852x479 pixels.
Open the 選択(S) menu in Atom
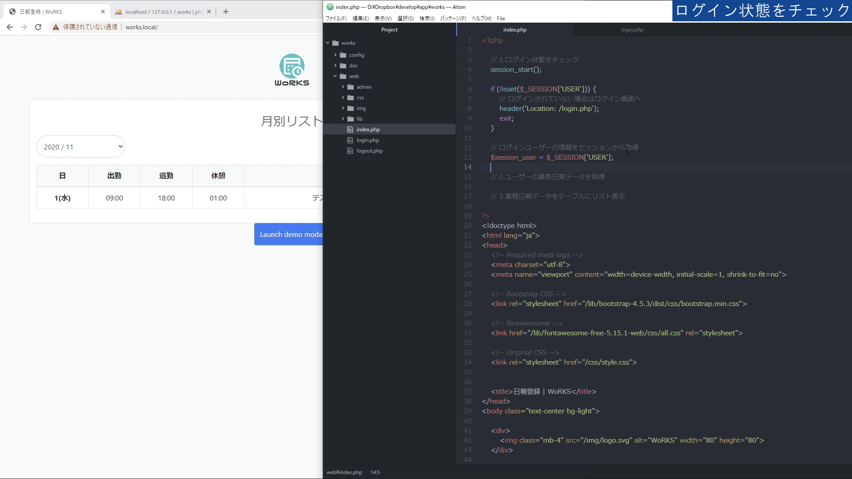click(x=405, y=18)
